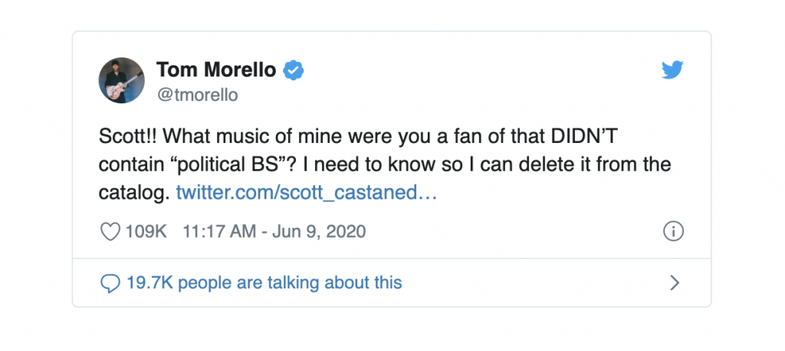Click the Jun 9, 2020 date

pyautogui.click(x=322, y=231)
